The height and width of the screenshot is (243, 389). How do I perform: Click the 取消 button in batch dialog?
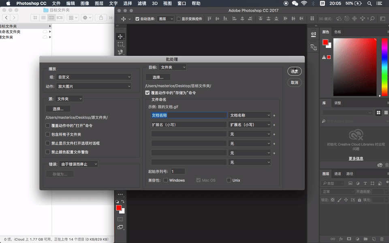[x=294, y=82]
